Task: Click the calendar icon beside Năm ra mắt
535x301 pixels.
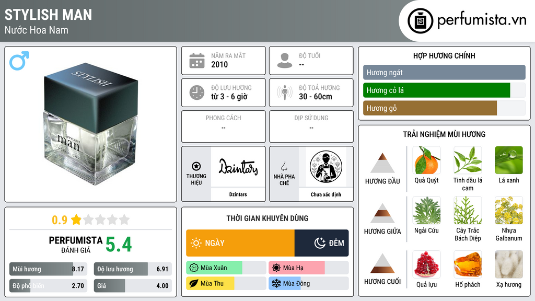Action: [x=197, y=61]
